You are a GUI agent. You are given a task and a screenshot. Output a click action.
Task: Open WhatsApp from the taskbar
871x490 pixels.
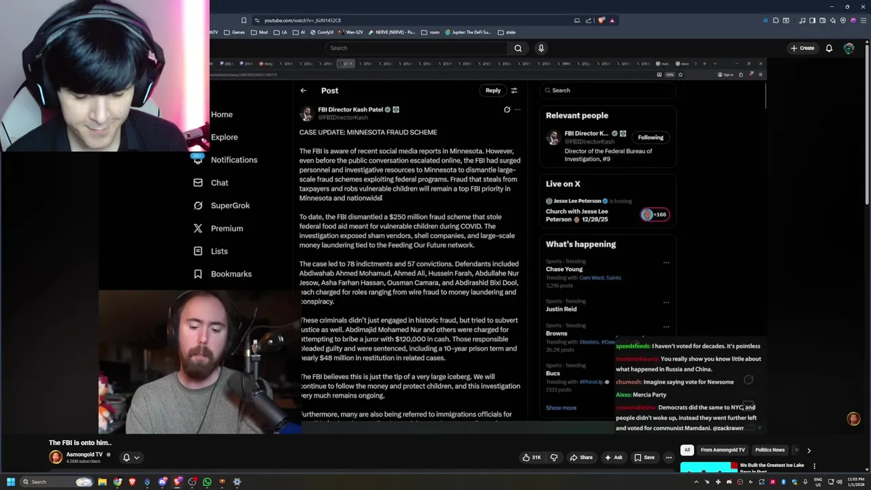click(207, 482)
